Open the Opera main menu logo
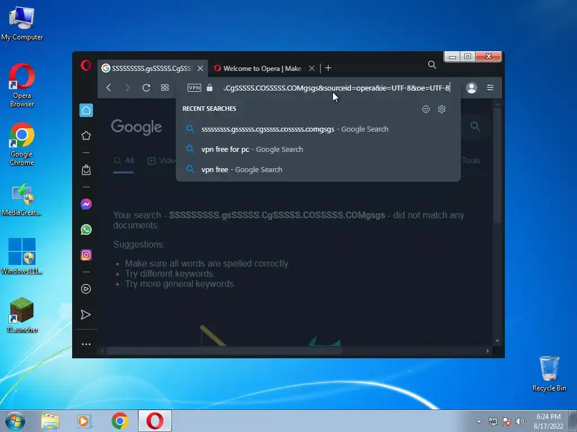The image size is (577, 432). click(x=86, y=66)
